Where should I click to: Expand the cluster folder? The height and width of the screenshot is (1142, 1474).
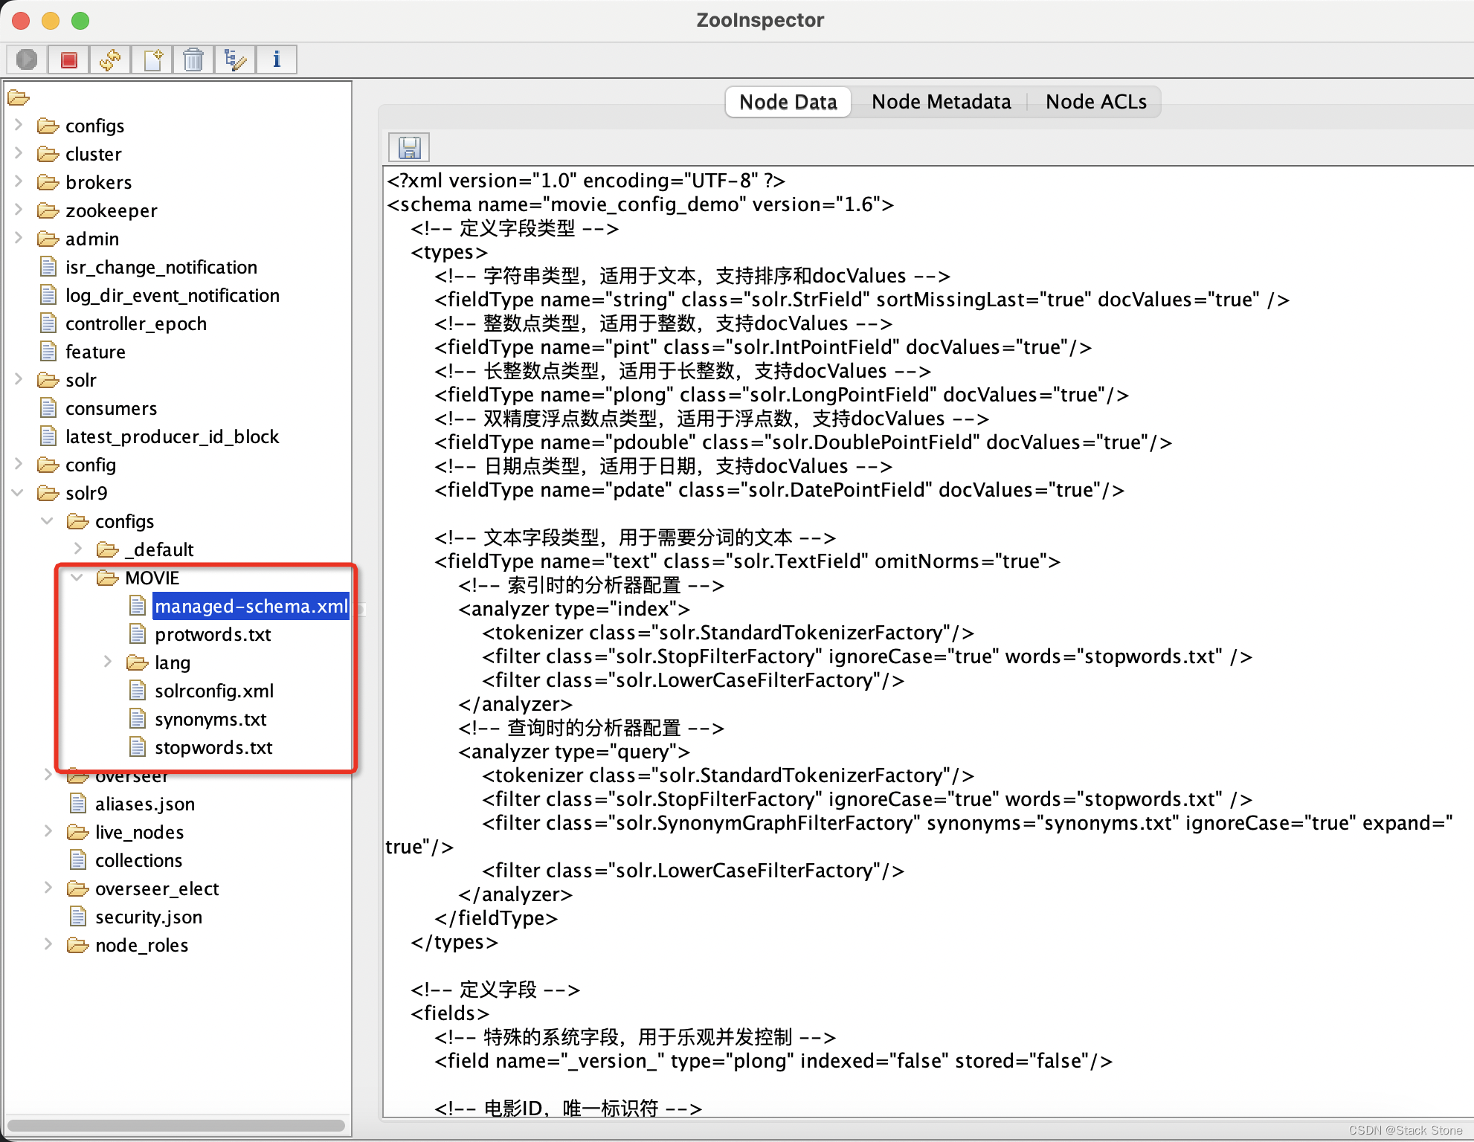pos(19,153)
